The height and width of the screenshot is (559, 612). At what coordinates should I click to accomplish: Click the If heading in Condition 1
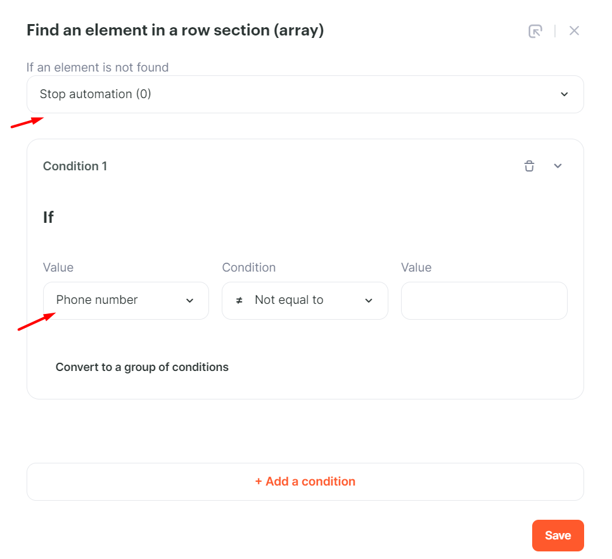(x=48, y=218)
